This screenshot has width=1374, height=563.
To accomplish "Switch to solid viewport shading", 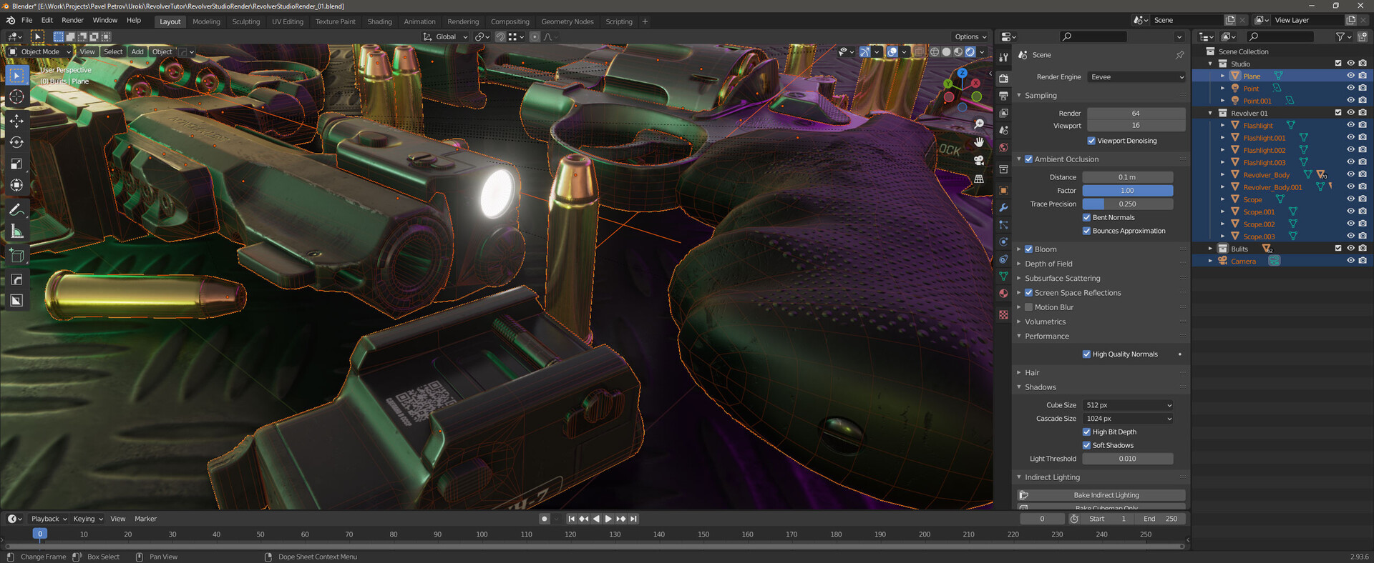I will (x=946, y=51).
